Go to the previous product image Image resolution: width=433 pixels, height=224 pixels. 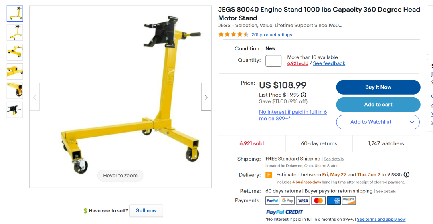[34, 97]
